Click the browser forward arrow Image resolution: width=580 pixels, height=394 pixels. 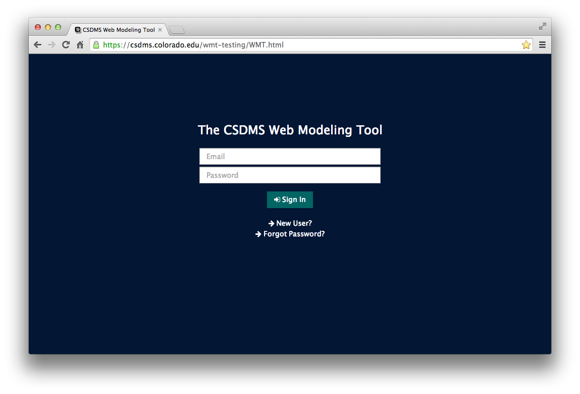[51, 45]
